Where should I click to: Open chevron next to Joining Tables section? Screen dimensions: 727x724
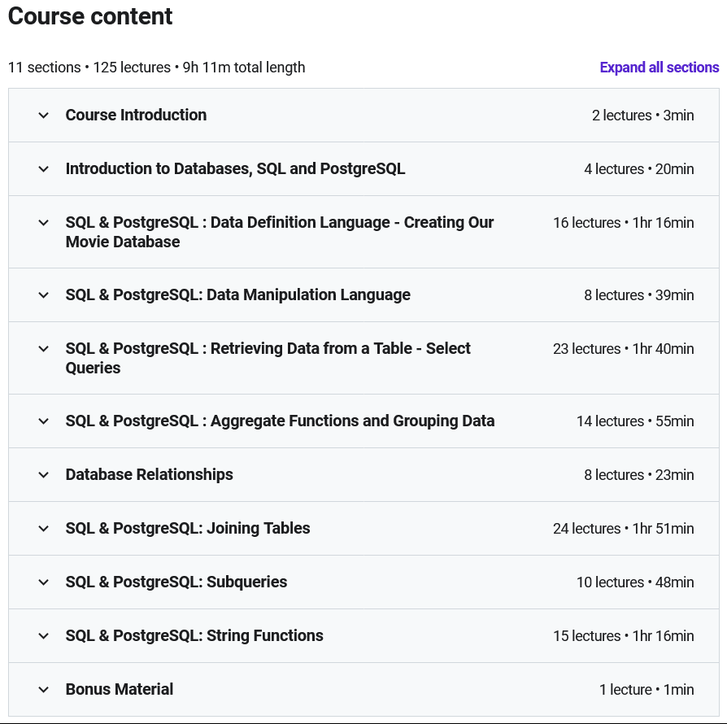44,528
